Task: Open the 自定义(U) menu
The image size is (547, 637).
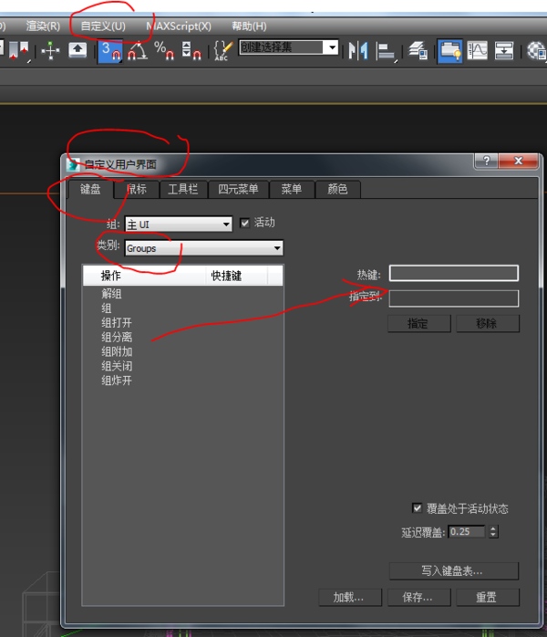Action: coord(103,26)
